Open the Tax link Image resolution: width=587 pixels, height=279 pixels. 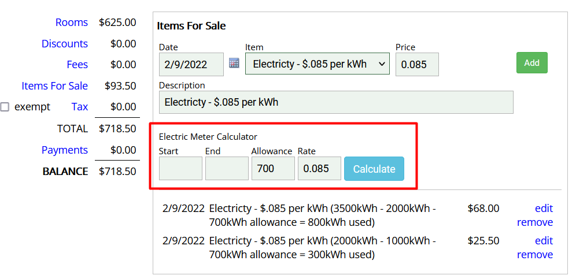tap(80, 107)
